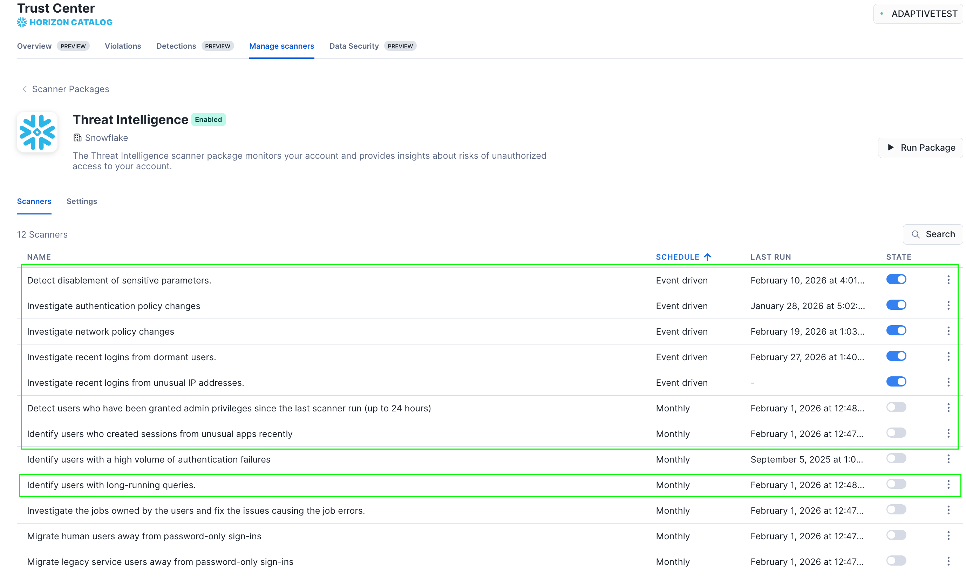Sort the table by Last Run column
966x581 pixels.
(770, 257)
